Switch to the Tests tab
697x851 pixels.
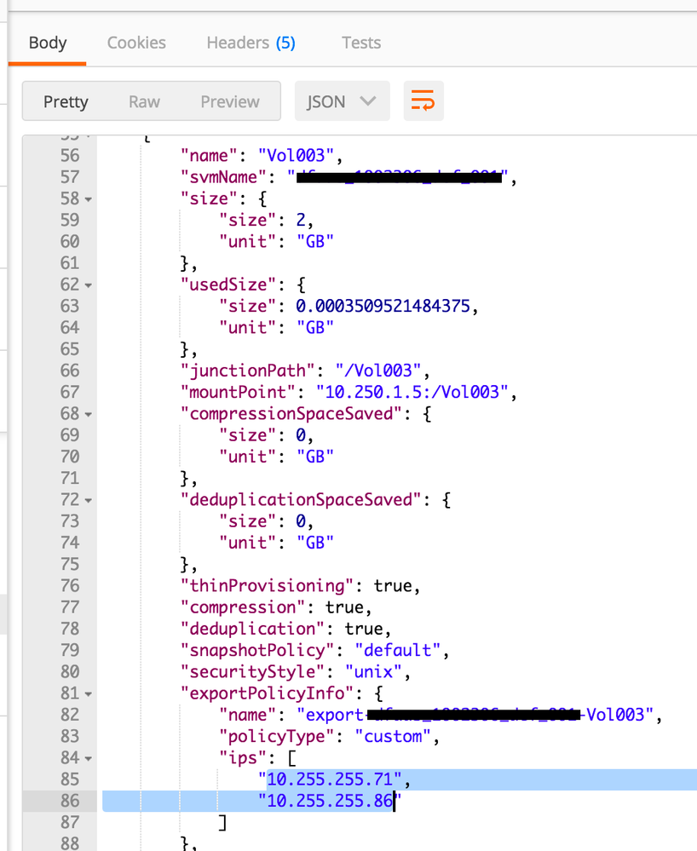pos(360,43)
